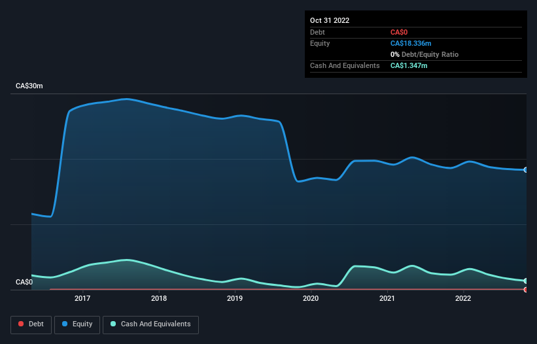Screen dimensions: 537x344
Task: Click the CA$30m y-axis label
Action: point(29,86)
